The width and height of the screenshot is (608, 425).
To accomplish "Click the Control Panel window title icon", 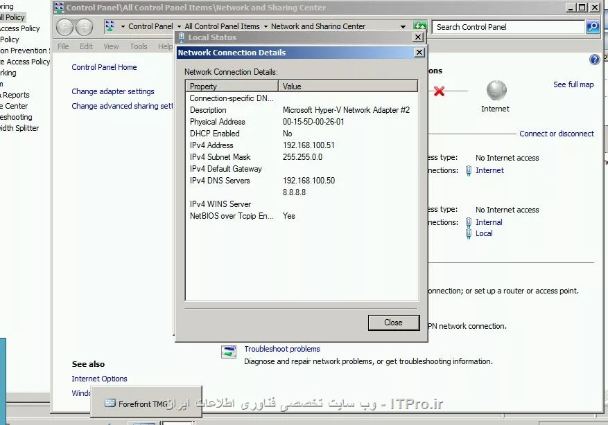I will (60, 7).
